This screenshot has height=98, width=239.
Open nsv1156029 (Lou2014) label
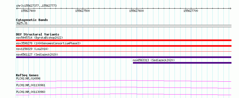(x=32, y=49)
